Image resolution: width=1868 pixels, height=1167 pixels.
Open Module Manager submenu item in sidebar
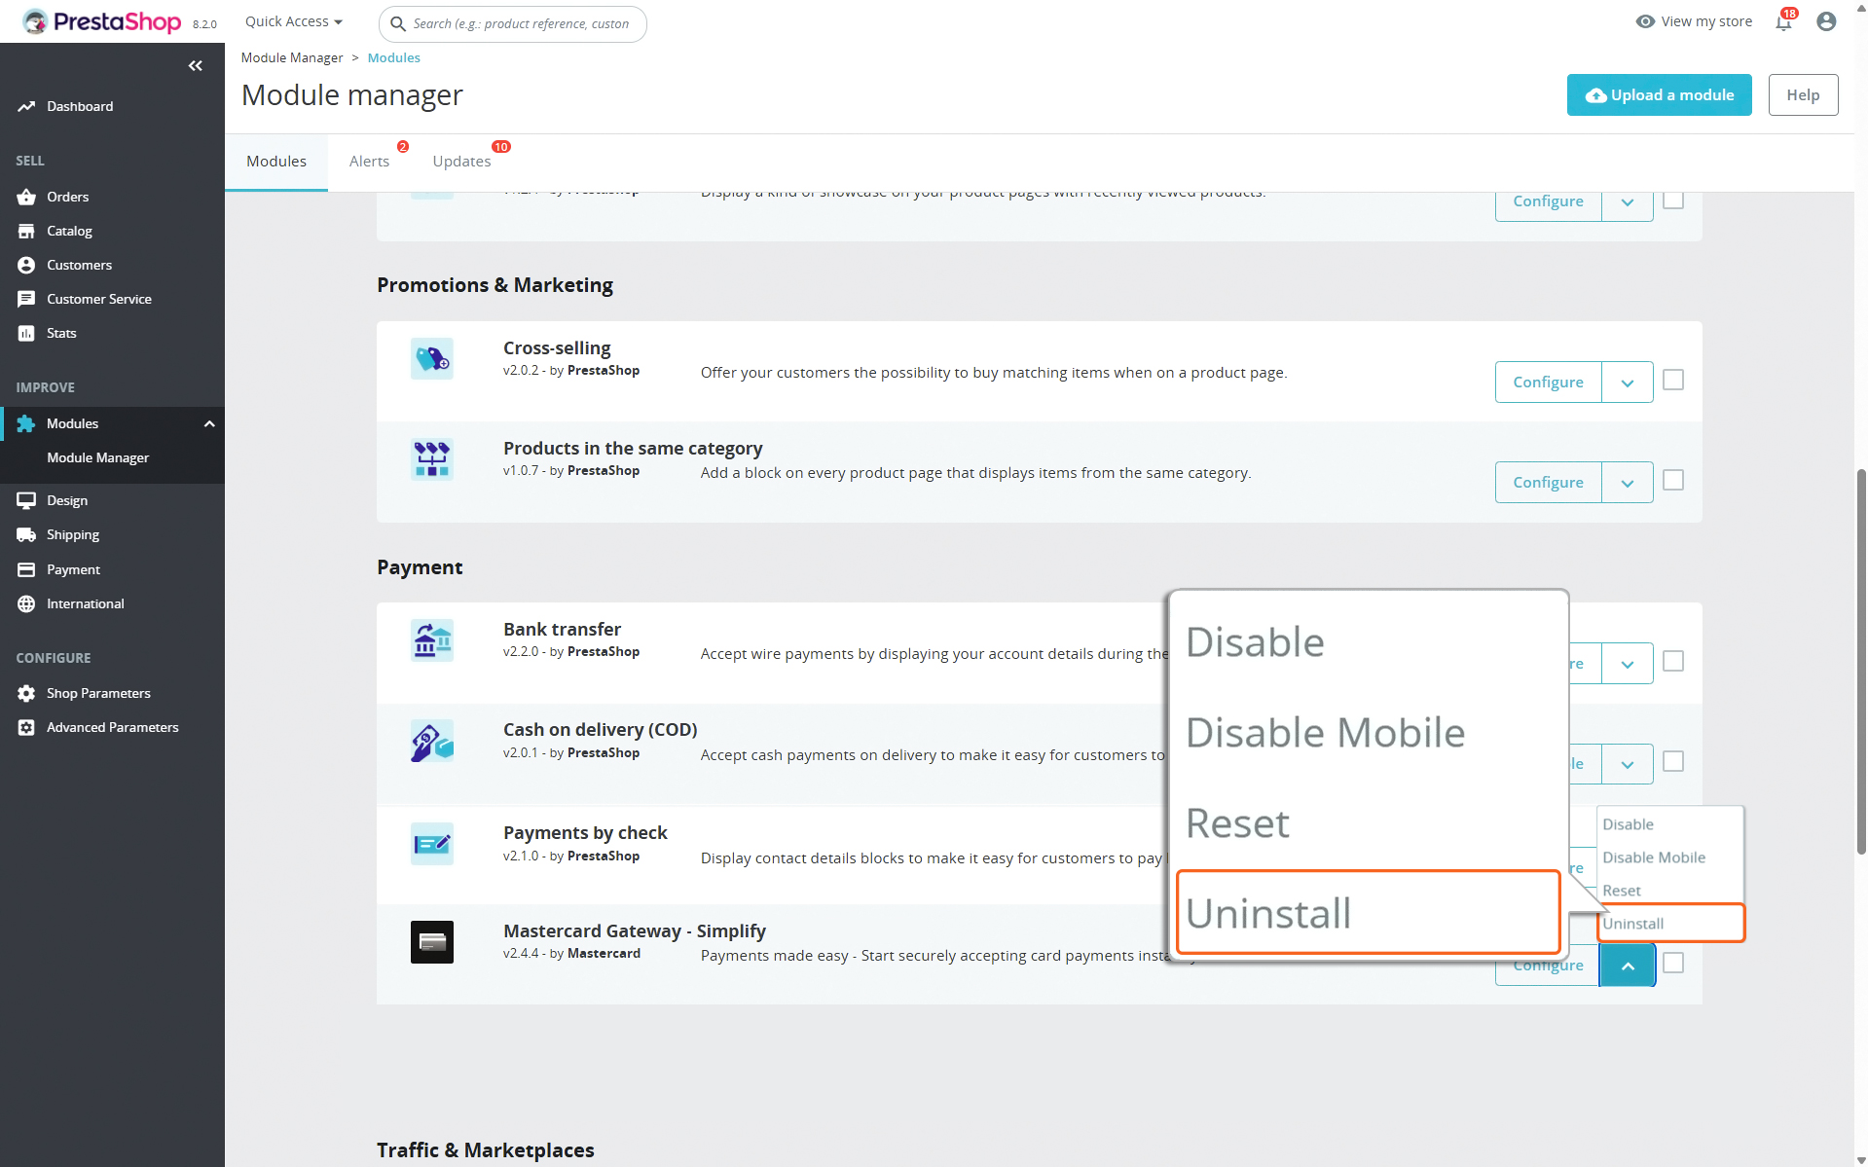pyautogui.click(x=97, y=457)
